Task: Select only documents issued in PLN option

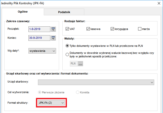Action: (x=67, y=46)
